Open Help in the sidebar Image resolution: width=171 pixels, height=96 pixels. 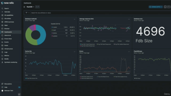tap(6, 87)
